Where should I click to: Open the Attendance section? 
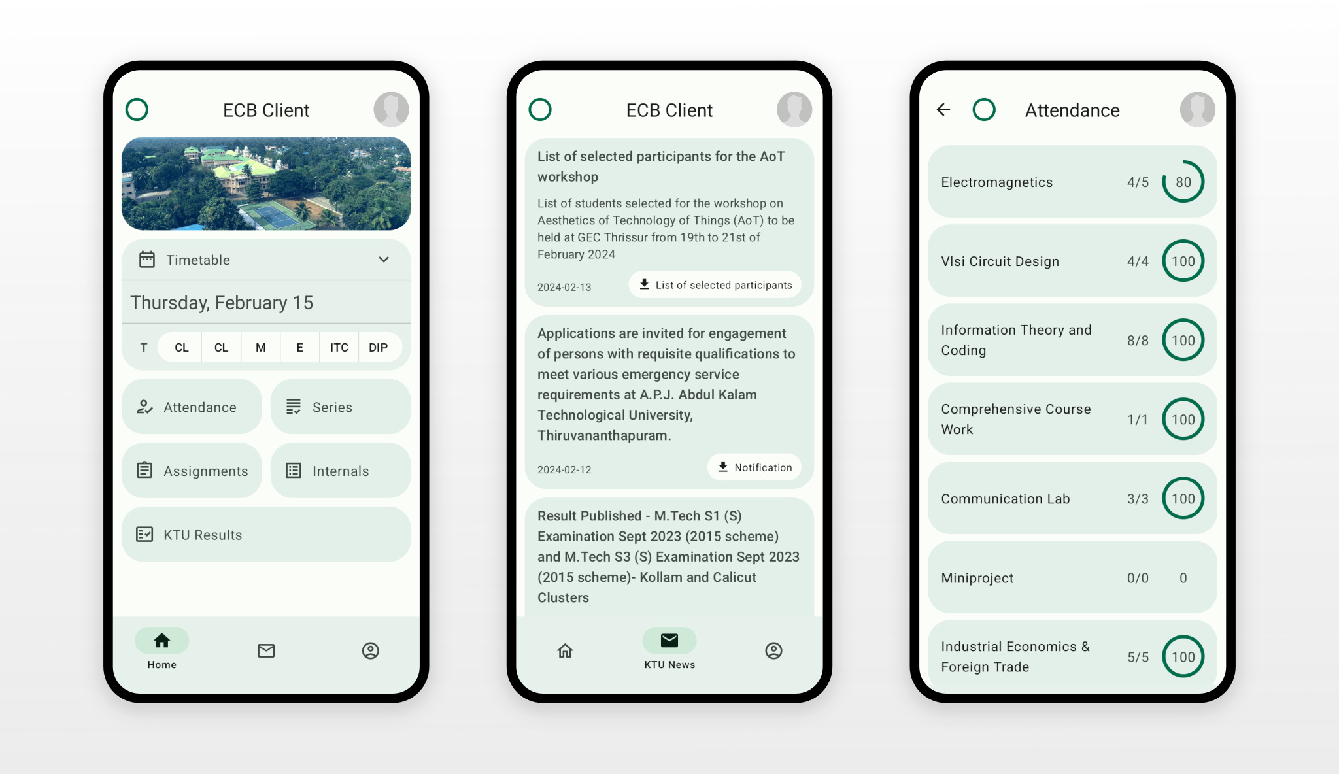(x=194, y=407)
